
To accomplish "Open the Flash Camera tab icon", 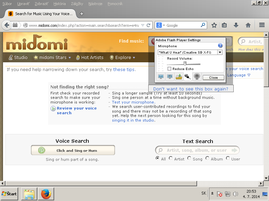I will point(197,77).
